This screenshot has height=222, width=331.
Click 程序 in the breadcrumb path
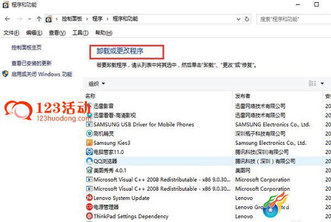click(97, 19)
